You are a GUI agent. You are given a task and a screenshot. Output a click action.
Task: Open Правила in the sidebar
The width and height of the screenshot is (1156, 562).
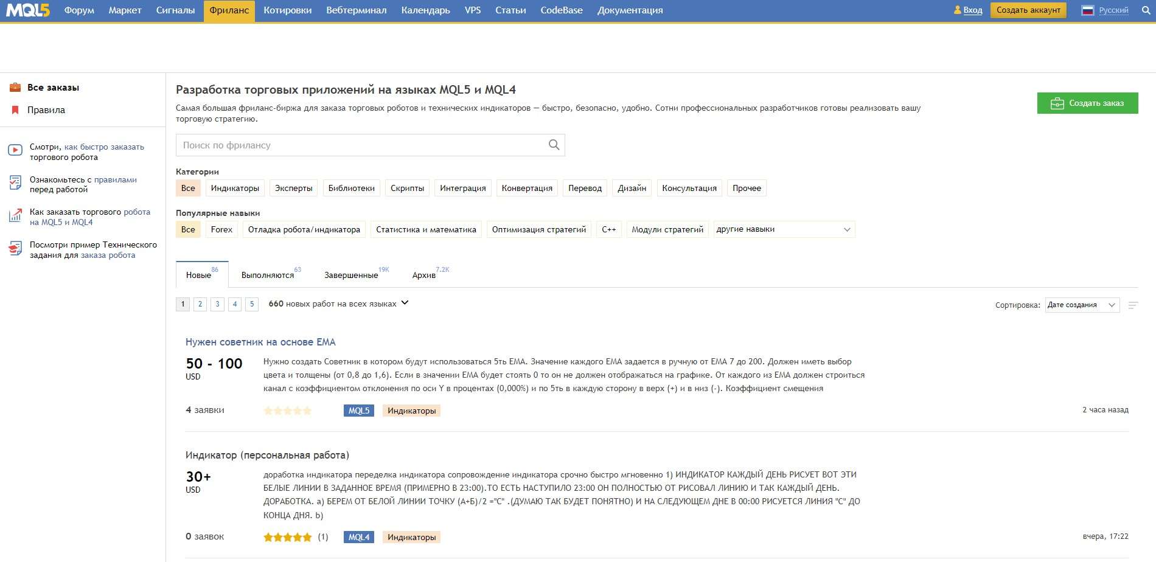46,110
